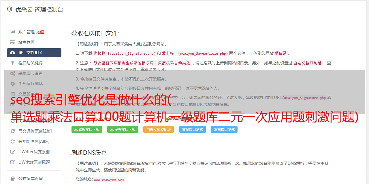Click the green 发布接口下载 button
This screenshot has height=184, width=369.
point(123,130)
